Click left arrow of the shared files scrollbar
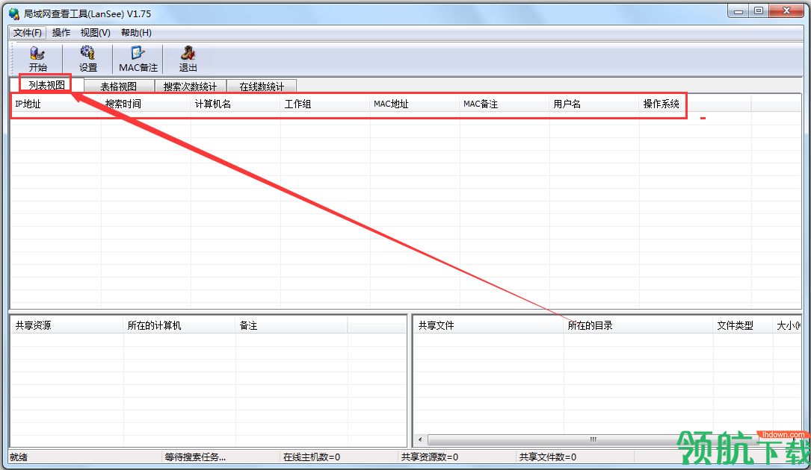 pos(420,439)
